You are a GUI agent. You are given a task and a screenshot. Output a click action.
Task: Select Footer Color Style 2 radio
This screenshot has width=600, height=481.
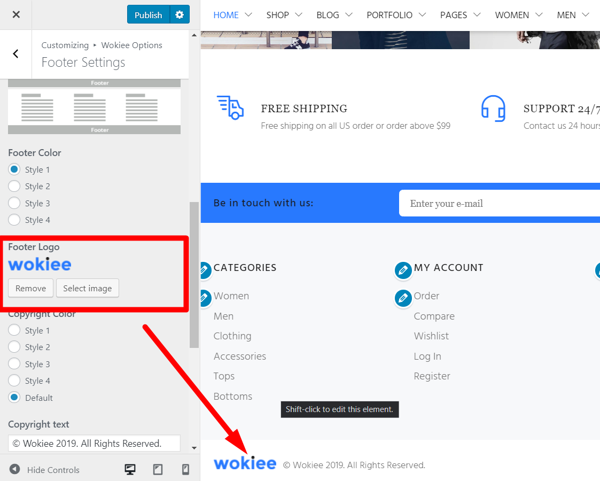click(14, 187)
